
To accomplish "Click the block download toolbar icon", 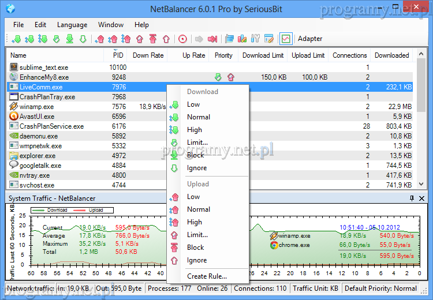I will tap(69, 39).
